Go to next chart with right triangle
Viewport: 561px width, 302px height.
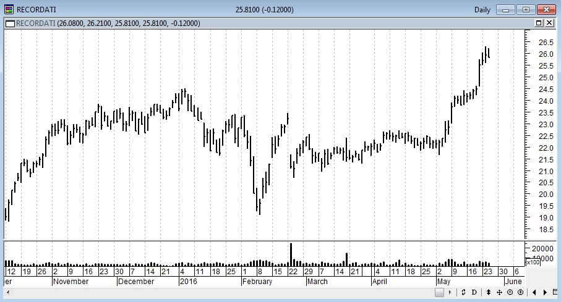coord(544,292)
